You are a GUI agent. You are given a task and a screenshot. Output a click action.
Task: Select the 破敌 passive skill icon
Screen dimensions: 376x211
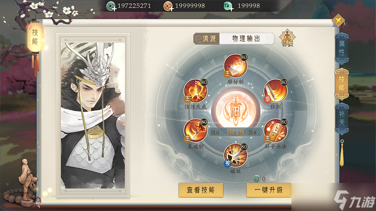(235, 156)
